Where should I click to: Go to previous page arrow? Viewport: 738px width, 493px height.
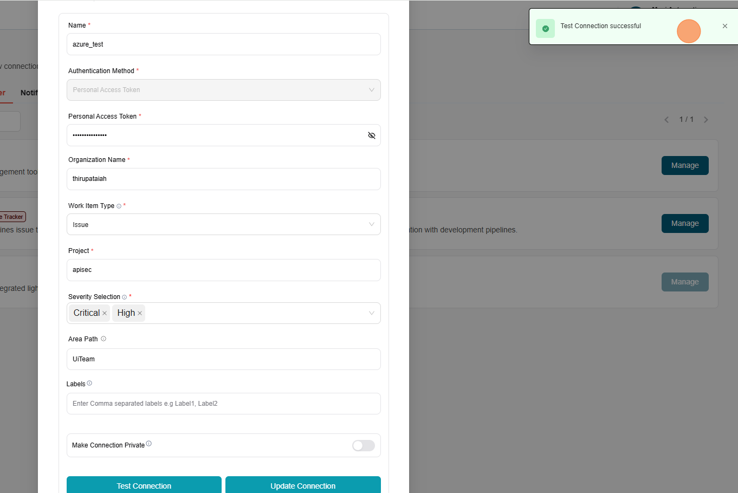click(x=666, y=120)
